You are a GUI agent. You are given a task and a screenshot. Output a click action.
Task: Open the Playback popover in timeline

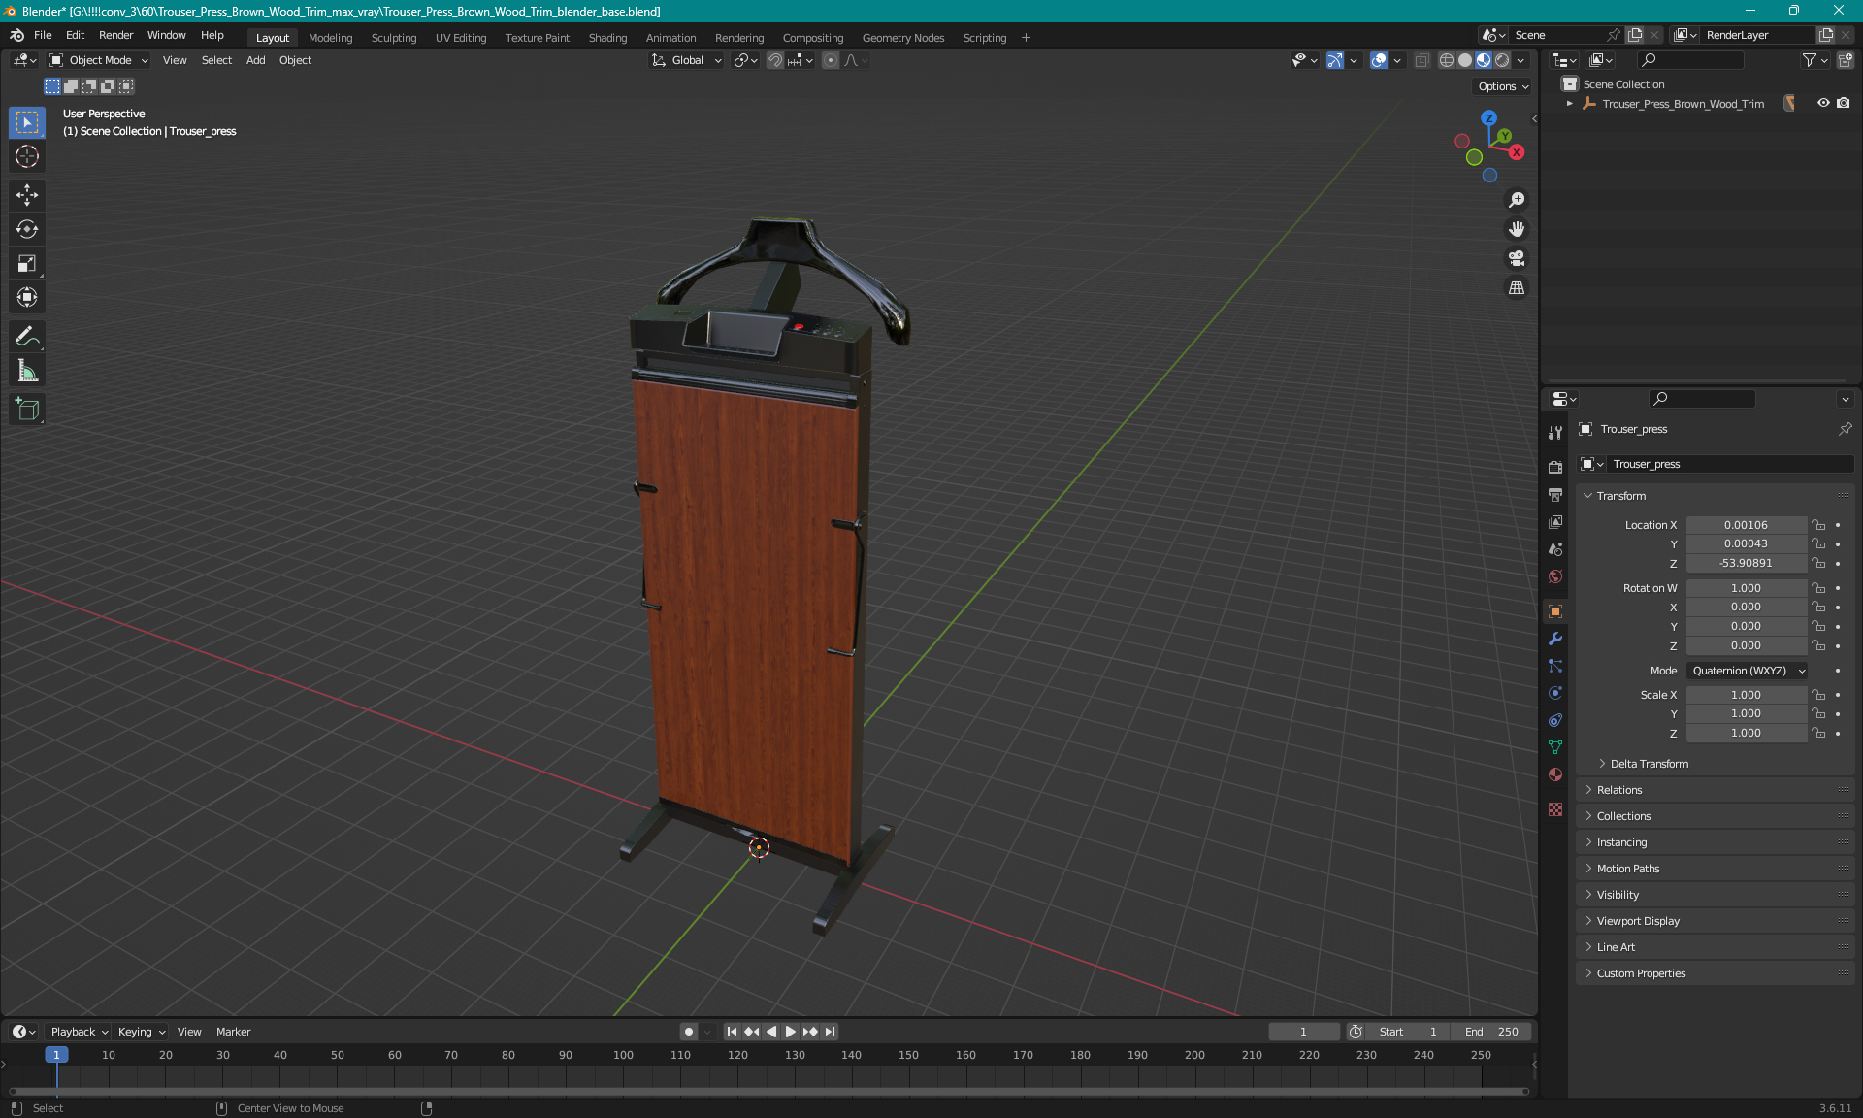[79, 1032]
